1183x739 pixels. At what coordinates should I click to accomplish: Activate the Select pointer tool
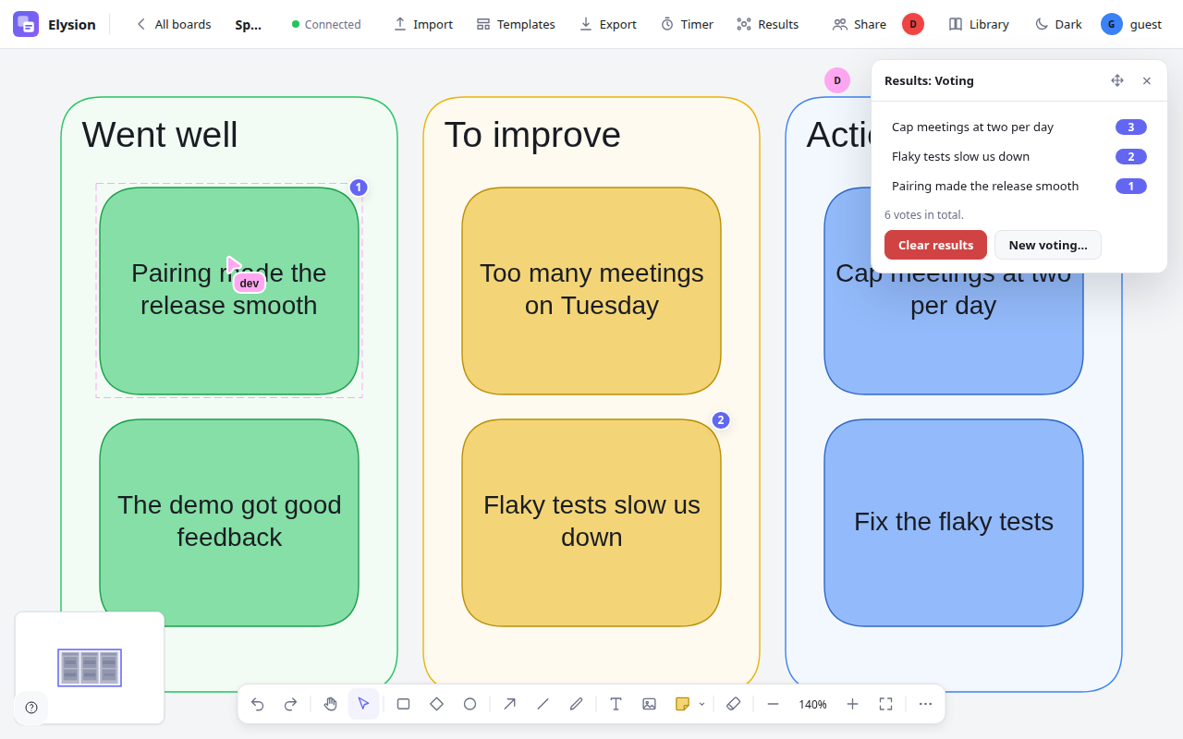click(x=363, y=704)
